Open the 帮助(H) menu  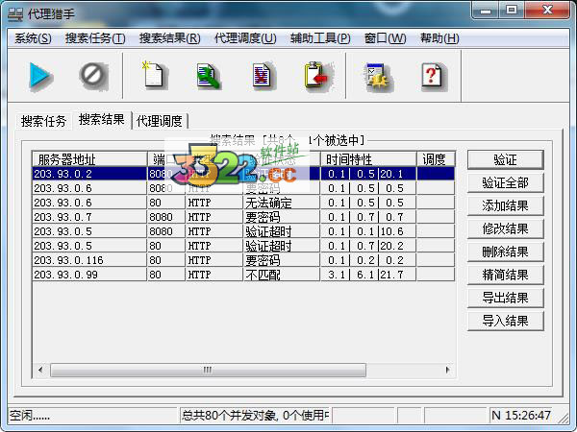[x=439, y=38]
